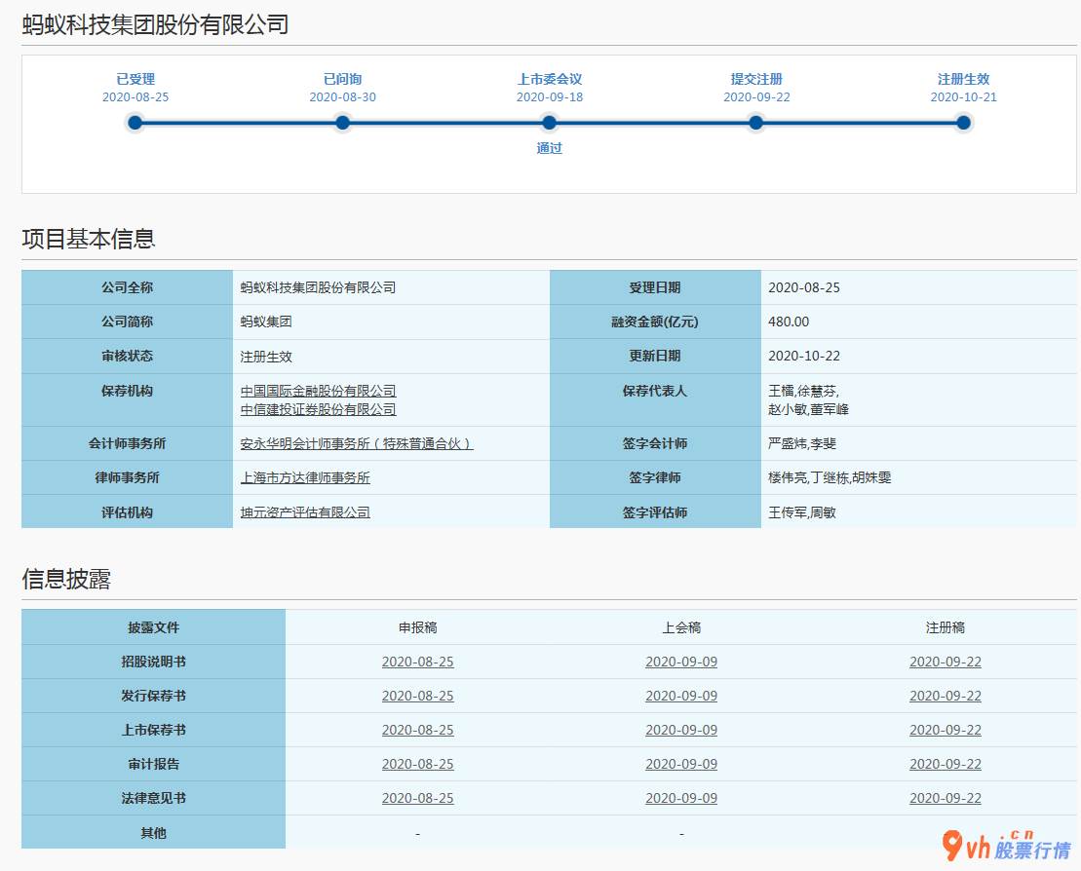Viewport: 1081px width, 871px height.
Task: Click the 已问询 timeline node
Action: [342, 123]
